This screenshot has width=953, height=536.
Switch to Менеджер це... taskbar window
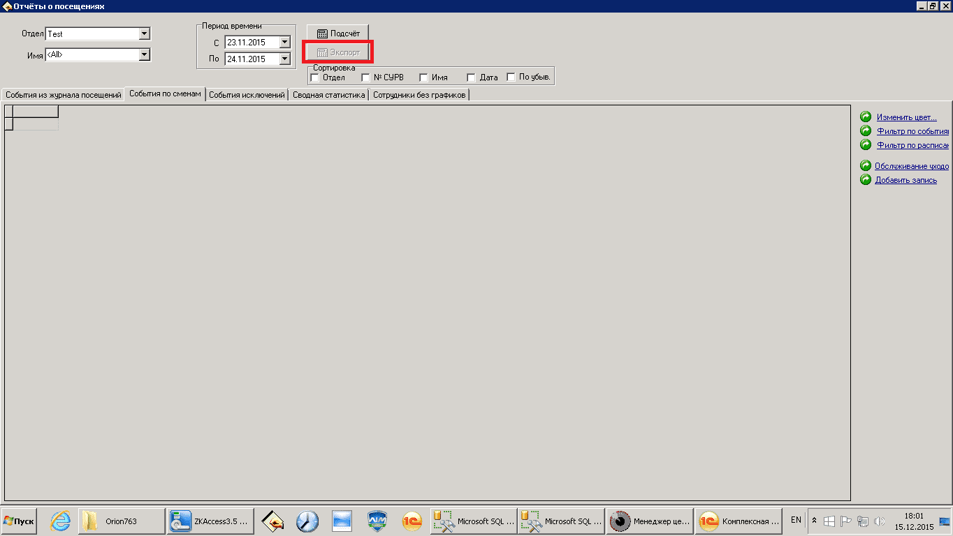[649, 521]
